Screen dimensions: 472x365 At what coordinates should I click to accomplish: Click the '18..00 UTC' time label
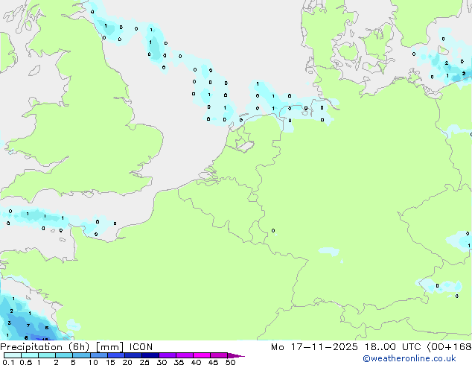pos(392,347)
